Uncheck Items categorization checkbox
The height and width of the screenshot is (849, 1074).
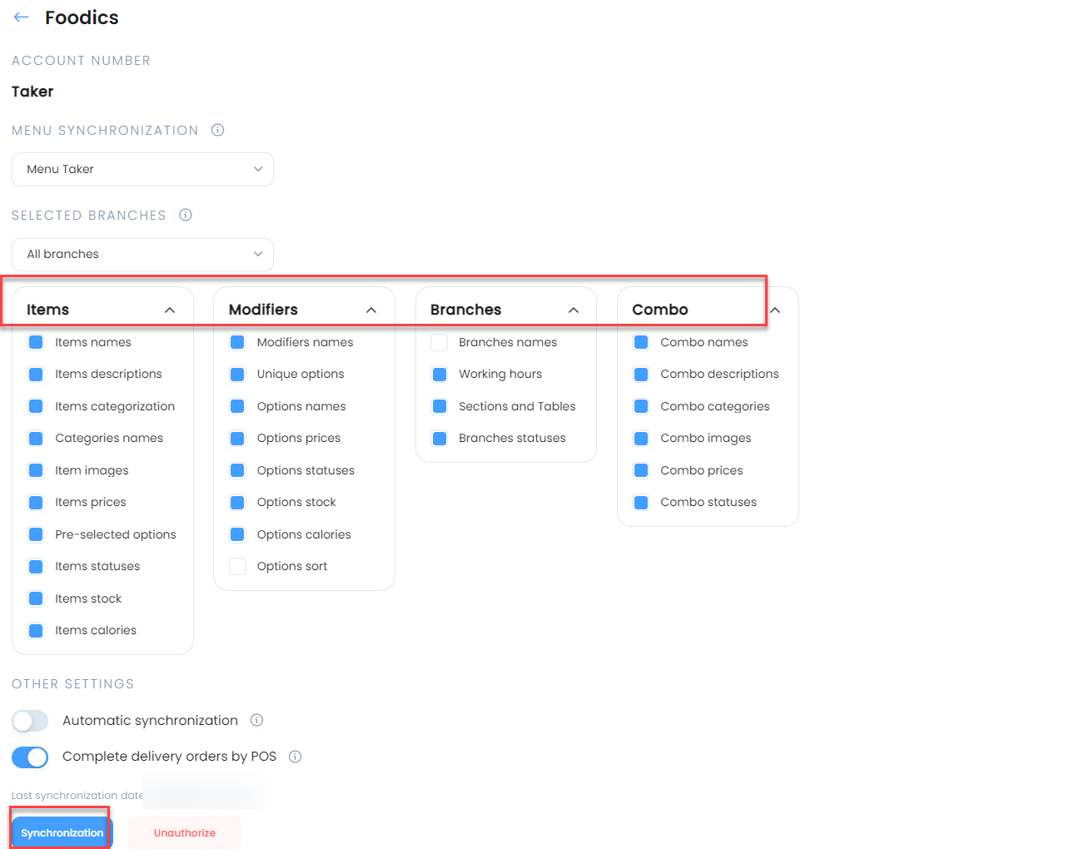36,406
